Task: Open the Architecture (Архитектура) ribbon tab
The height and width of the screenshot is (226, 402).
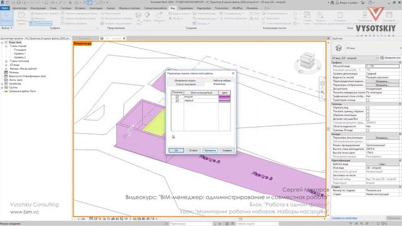Action: coord(19,8)
